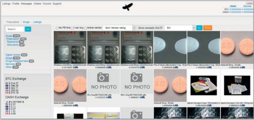
Task: Open the EU region dropdown
Action: point(180,28)
